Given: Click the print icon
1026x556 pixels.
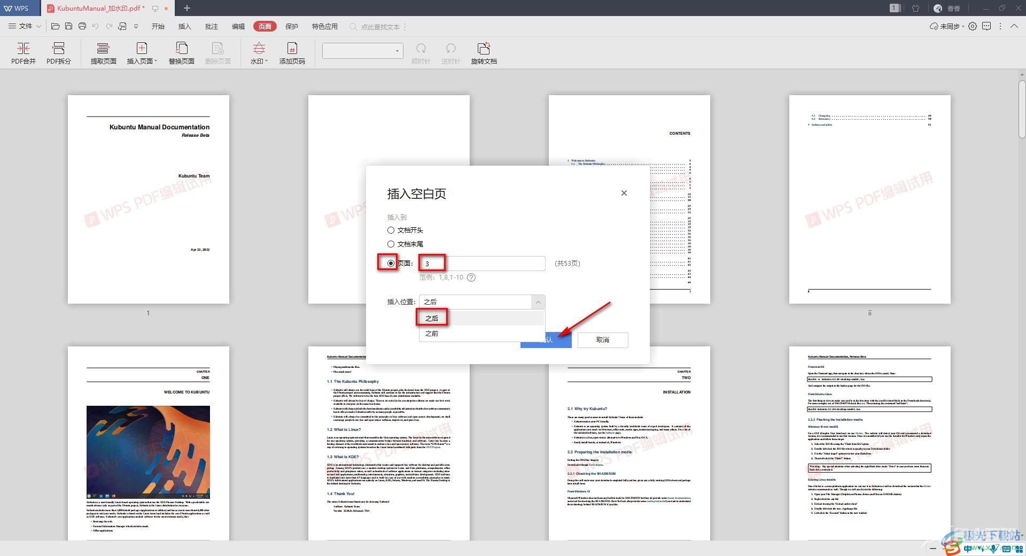Looking at the screenshot, I should tap(82, 26).
